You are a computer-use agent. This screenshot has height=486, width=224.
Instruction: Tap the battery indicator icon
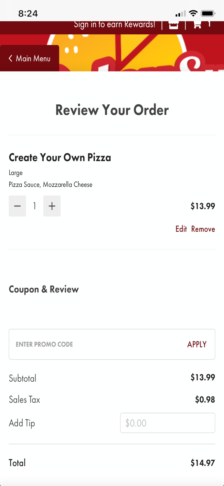pos(208,14)
